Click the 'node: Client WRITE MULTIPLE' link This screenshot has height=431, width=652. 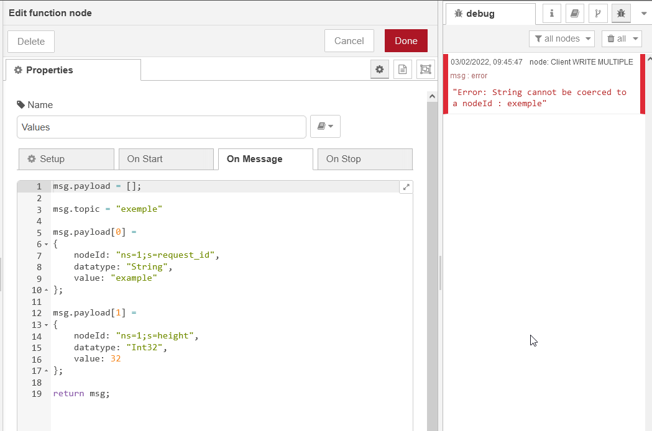tap(581, 62)
